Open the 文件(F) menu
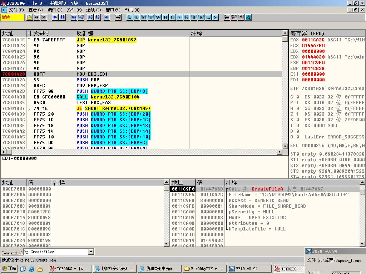 [x=16, y=10]
